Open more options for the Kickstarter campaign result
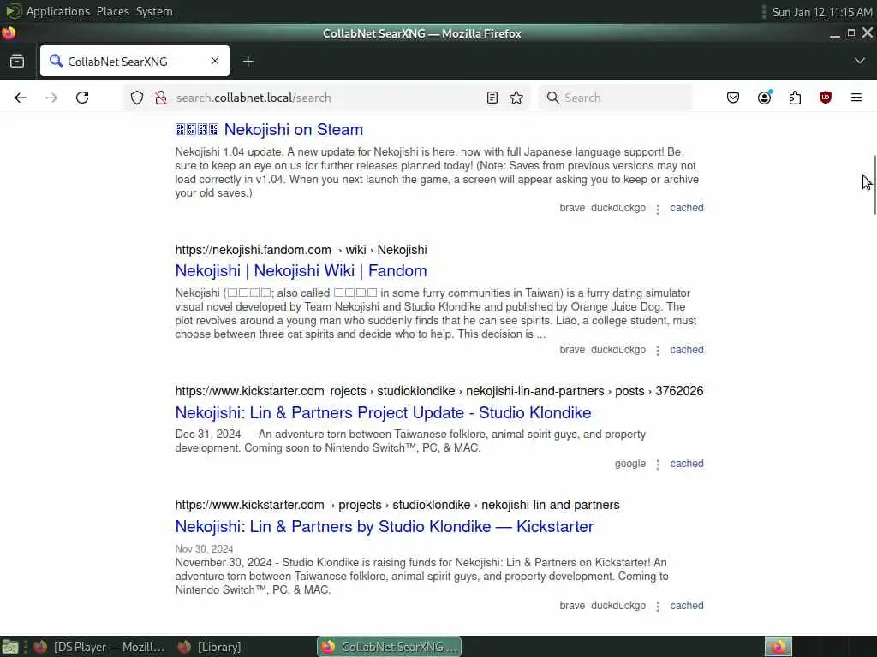 (658, 607)
